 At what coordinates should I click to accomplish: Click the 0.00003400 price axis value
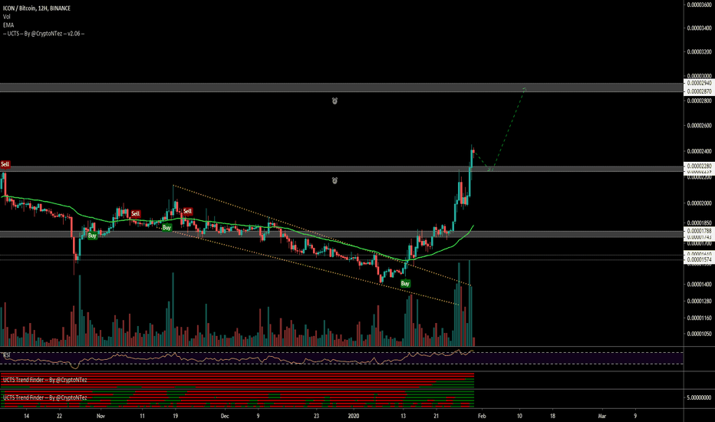coord(700,28)
